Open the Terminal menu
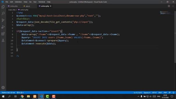This screenshot has height=99, width=176. pos(42,2)
